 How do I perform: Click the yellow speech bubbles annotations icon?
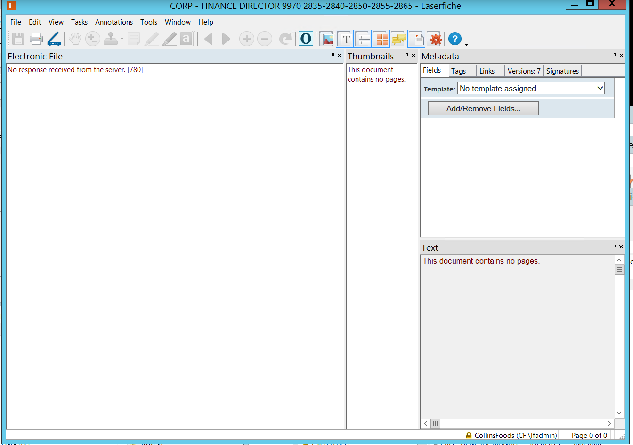[x=398, y=39]
